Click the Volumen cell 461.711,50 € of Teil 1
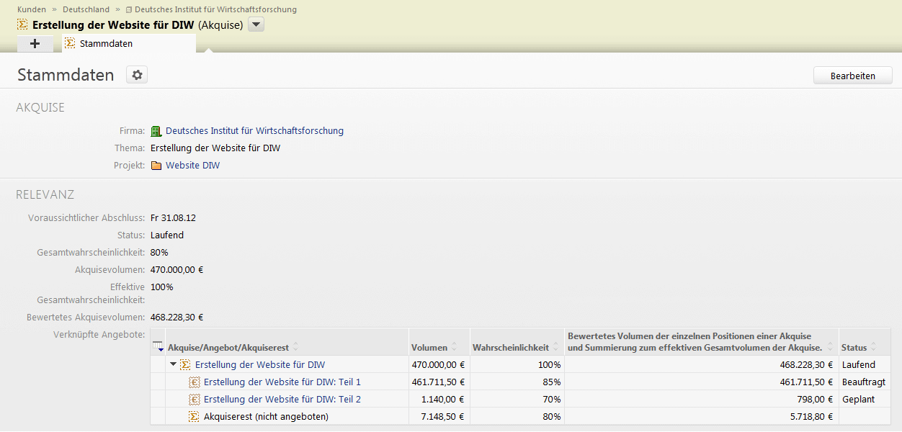Screen dimensions: 902x432 (439, 382)
